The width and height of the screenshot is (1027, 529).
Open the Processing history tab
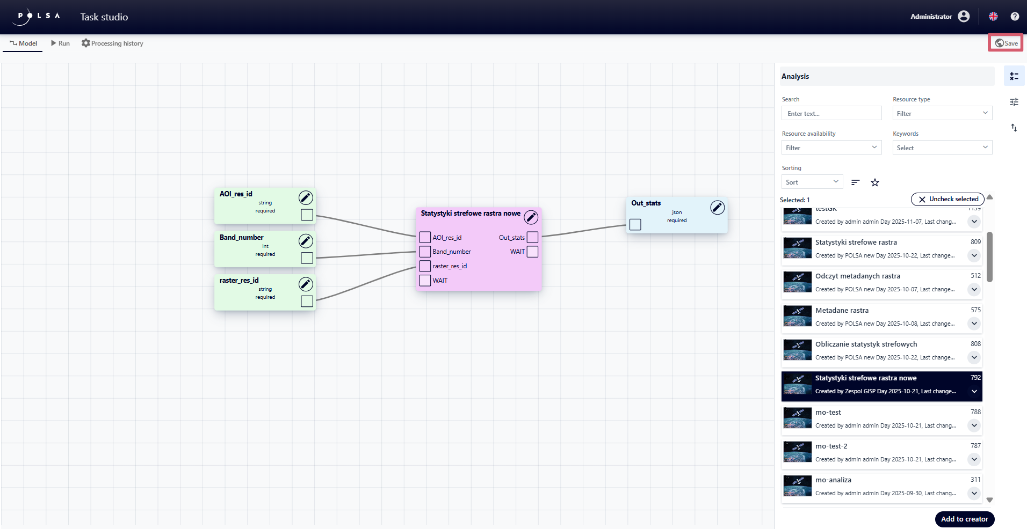(x=112, y=43)
